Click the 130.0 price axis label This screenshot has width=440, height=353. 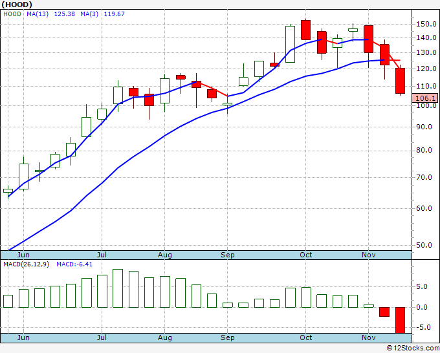click(x=426, y=52)
